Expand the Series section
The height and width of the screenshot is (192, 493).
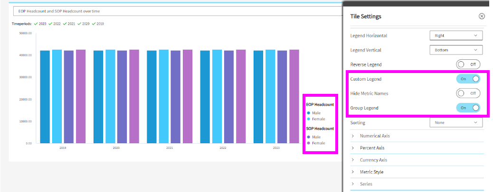(x=366, y=184)
